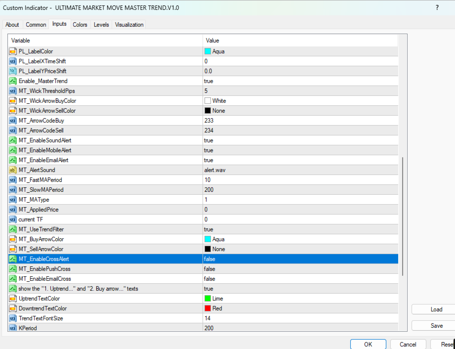The height and width of the screenshot is (349, 455).
Task: Click the Aqua swatch for MT_BuyArrowColor
Action: [x=207, y=239]
